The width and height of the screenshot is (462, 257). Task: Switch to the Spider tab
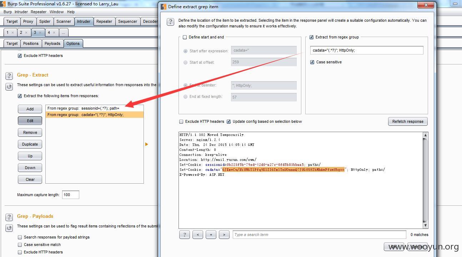45,21
